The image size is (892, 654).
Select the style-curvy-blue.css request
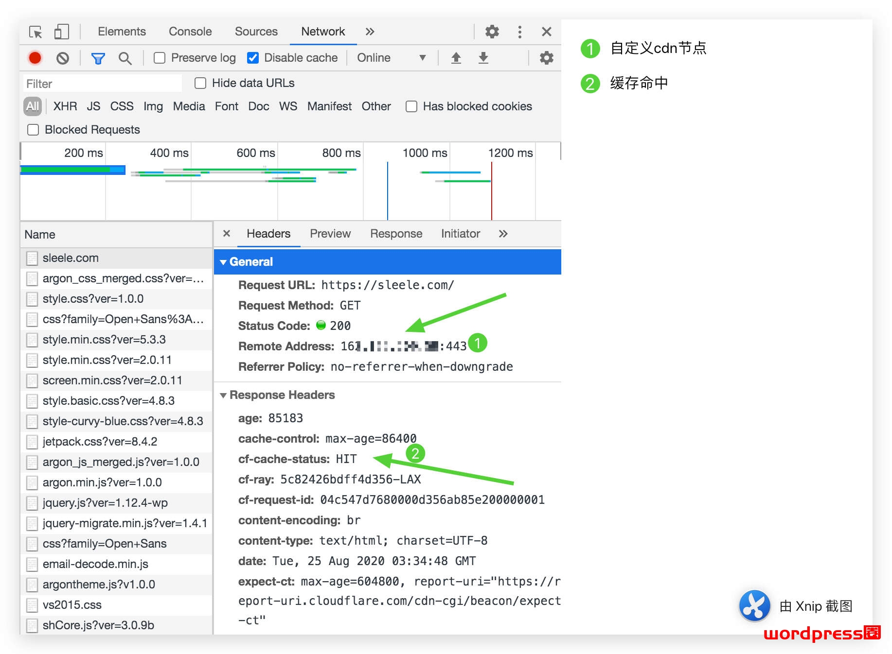[x=116, y=421]
